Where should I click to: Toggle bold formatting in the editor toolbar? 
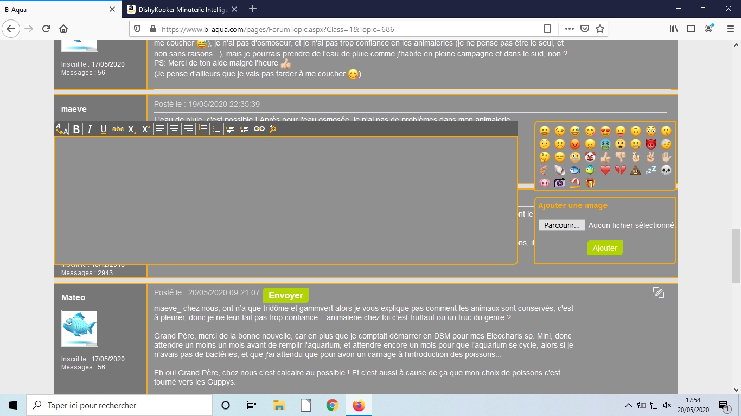pyautogui.click(x=76, y=129)
